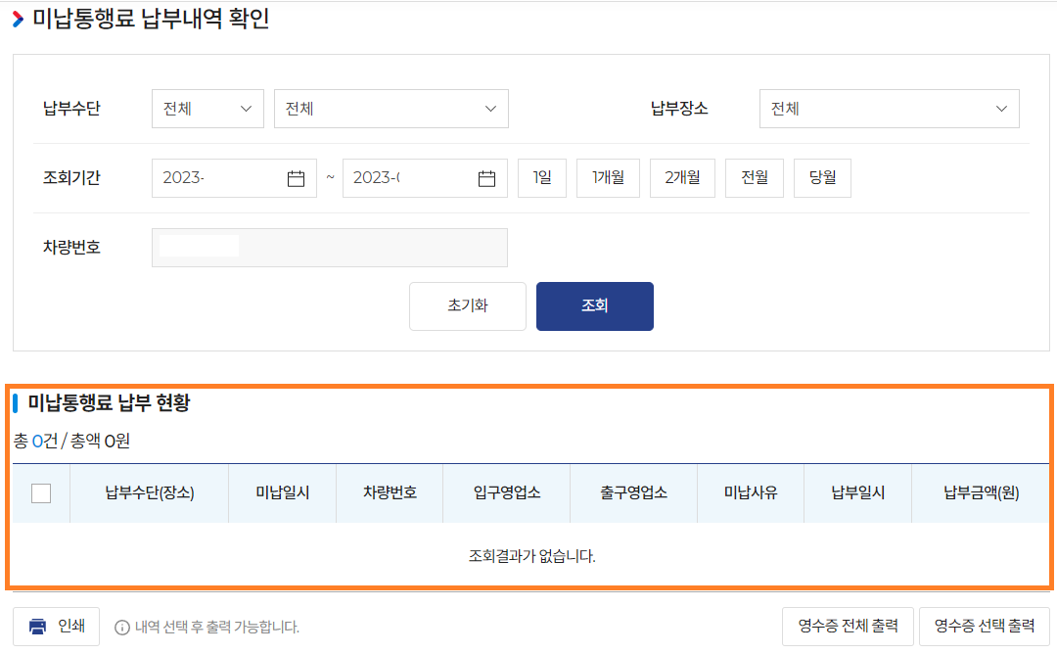Select the 1일 period button
Image resolution: width=1057 pixels, height=654 pixels.
541,177
